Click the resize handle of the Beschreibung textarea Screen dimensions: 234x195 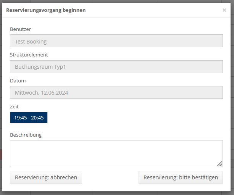219,164
